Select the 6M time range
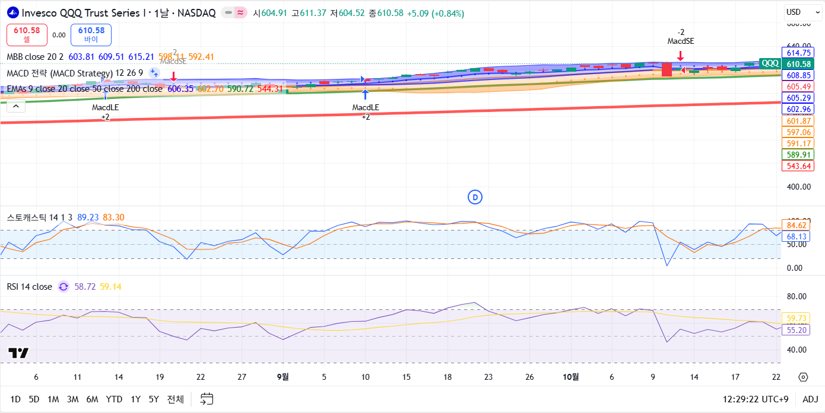825x413 pixels. coord(92,399)
